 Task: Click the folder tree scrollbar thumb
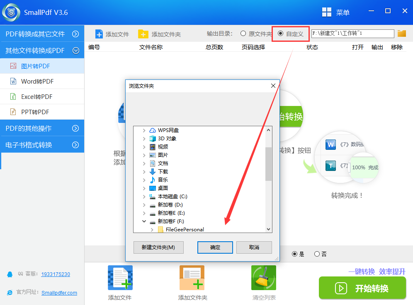coord(268,164)
